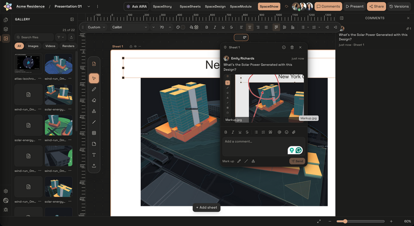This screenshot has height=226, width=414.
Task: Click the mention @ icon in comment editor
Action: [279, 132]
